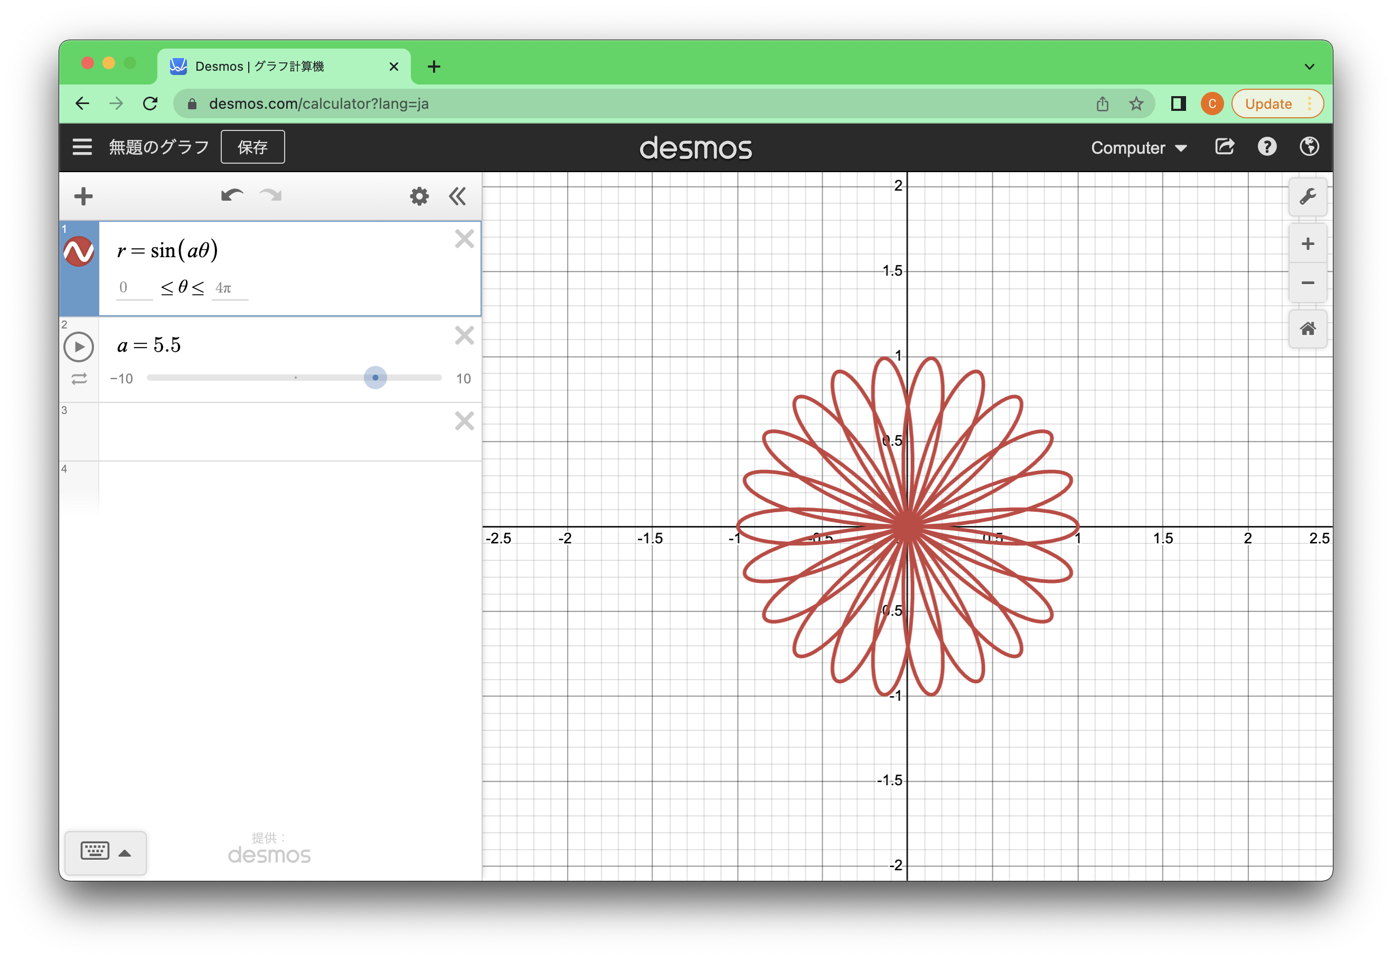The height and width of the screenshot is (959, 1392).
Task: Toggle visibility of the polar curve
Action: [x=79, y=251]
